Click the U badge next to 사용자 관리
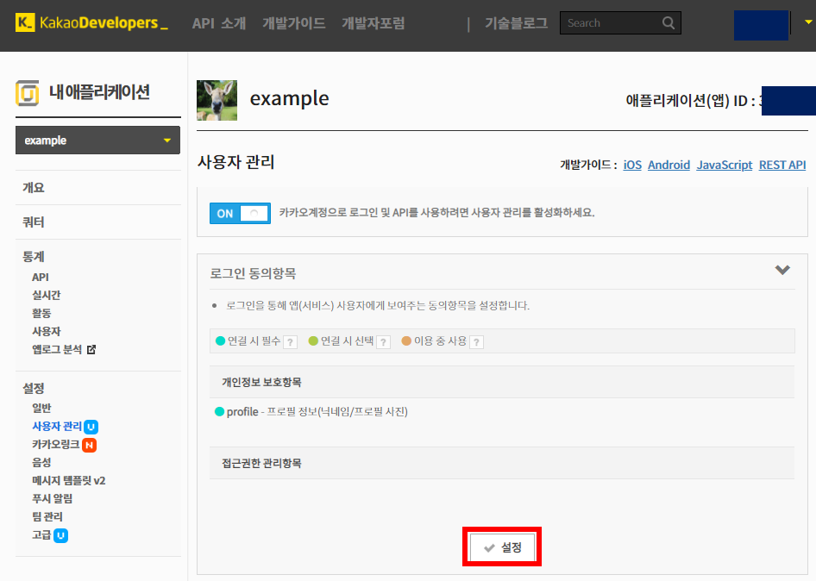 coord(91,427)
